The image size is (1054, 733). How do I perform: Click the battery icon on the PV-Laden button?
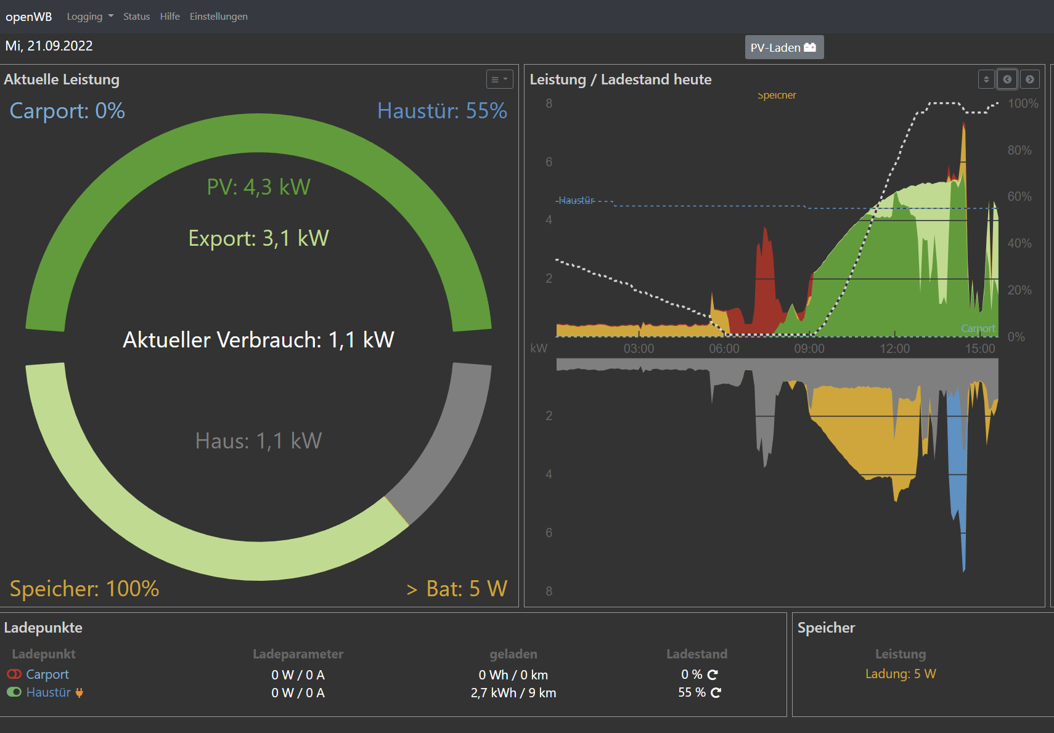[810, 47]
